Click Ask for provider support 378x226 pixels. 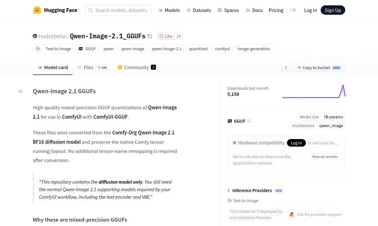click(316, 214)
